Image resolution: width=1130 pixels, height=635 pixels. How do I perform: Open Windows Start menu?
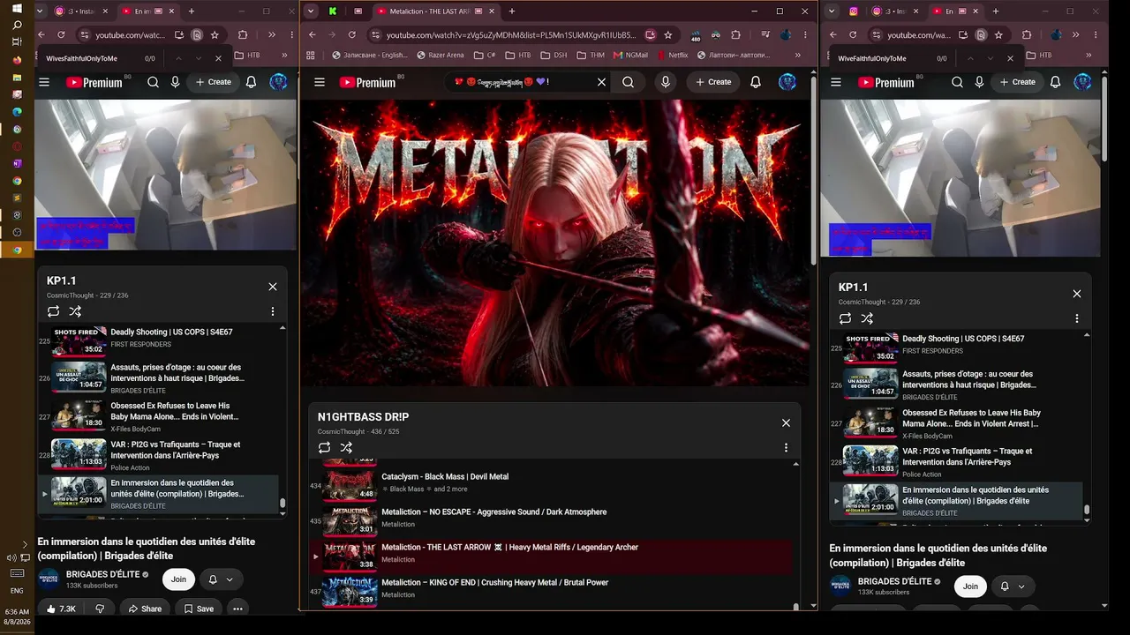click(x=16, y=8)
